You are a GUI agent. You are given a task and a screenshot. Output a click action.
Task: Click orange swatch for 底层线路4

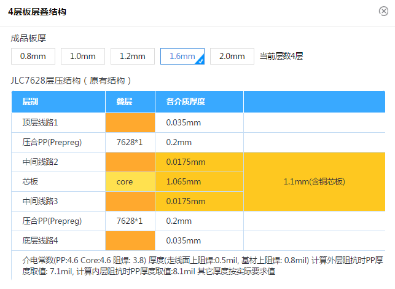point(130,240)
